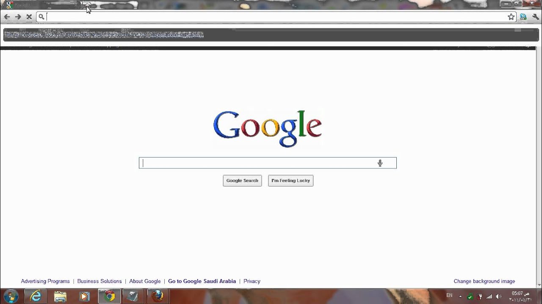
Task: Open the network signal tray icon
Action: (x=489, y=296)
